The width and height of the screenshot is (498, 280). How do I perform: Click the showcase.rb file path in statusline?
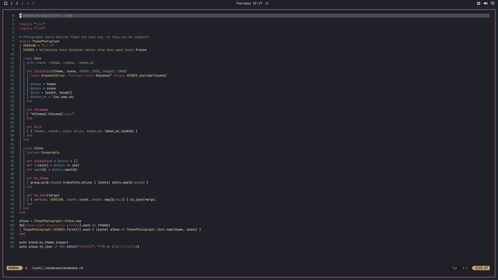[x=57, y=268]
